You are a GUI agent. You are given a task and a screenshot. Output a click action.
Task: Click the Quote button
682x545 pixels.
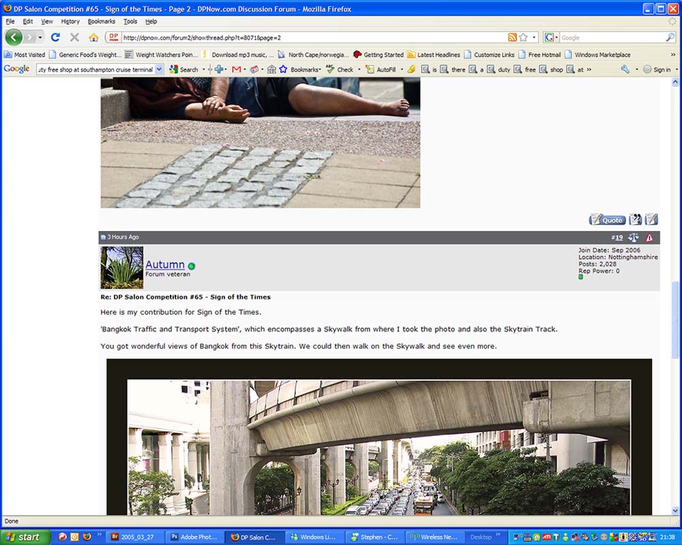click(607, 219)
